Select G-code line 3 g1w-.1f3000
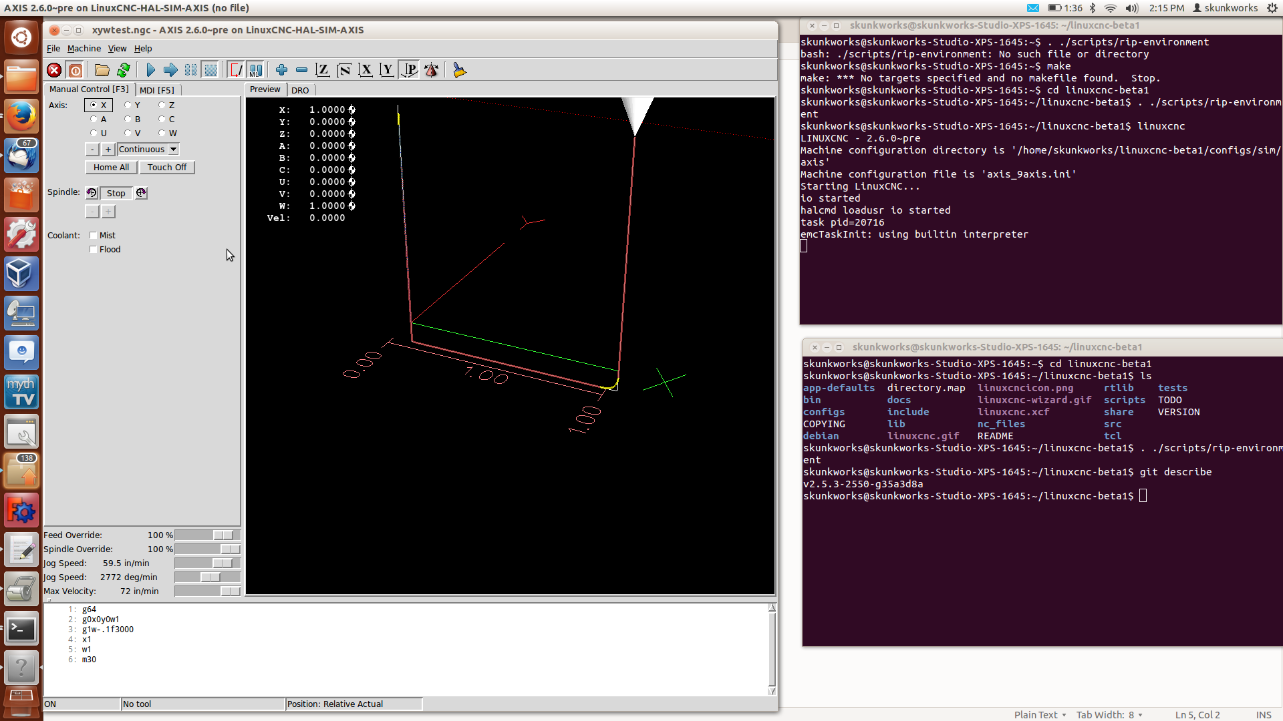Screen dimensions: 1283x721 coord(108,629)
